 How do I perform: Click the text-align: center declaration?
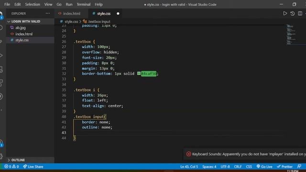coord(102,106)
